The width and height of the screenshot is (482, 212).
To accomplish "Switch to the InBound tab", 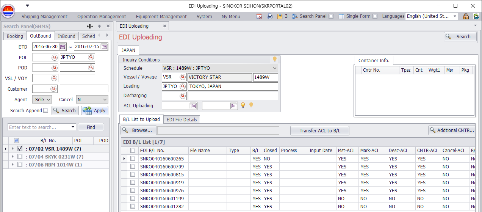I will 67,36.
